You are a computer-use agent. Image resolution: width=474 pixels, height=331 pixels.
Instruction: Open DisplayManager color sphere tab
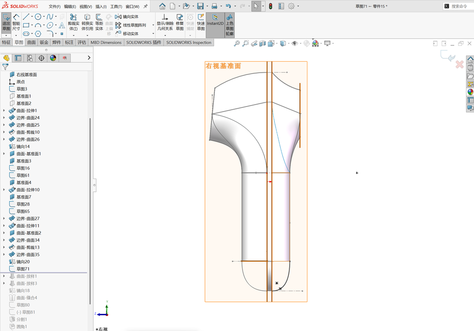pos(53,58)
